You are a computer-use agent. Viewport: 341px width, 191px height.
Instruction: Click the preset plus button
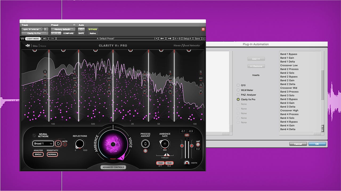(56, 33)
